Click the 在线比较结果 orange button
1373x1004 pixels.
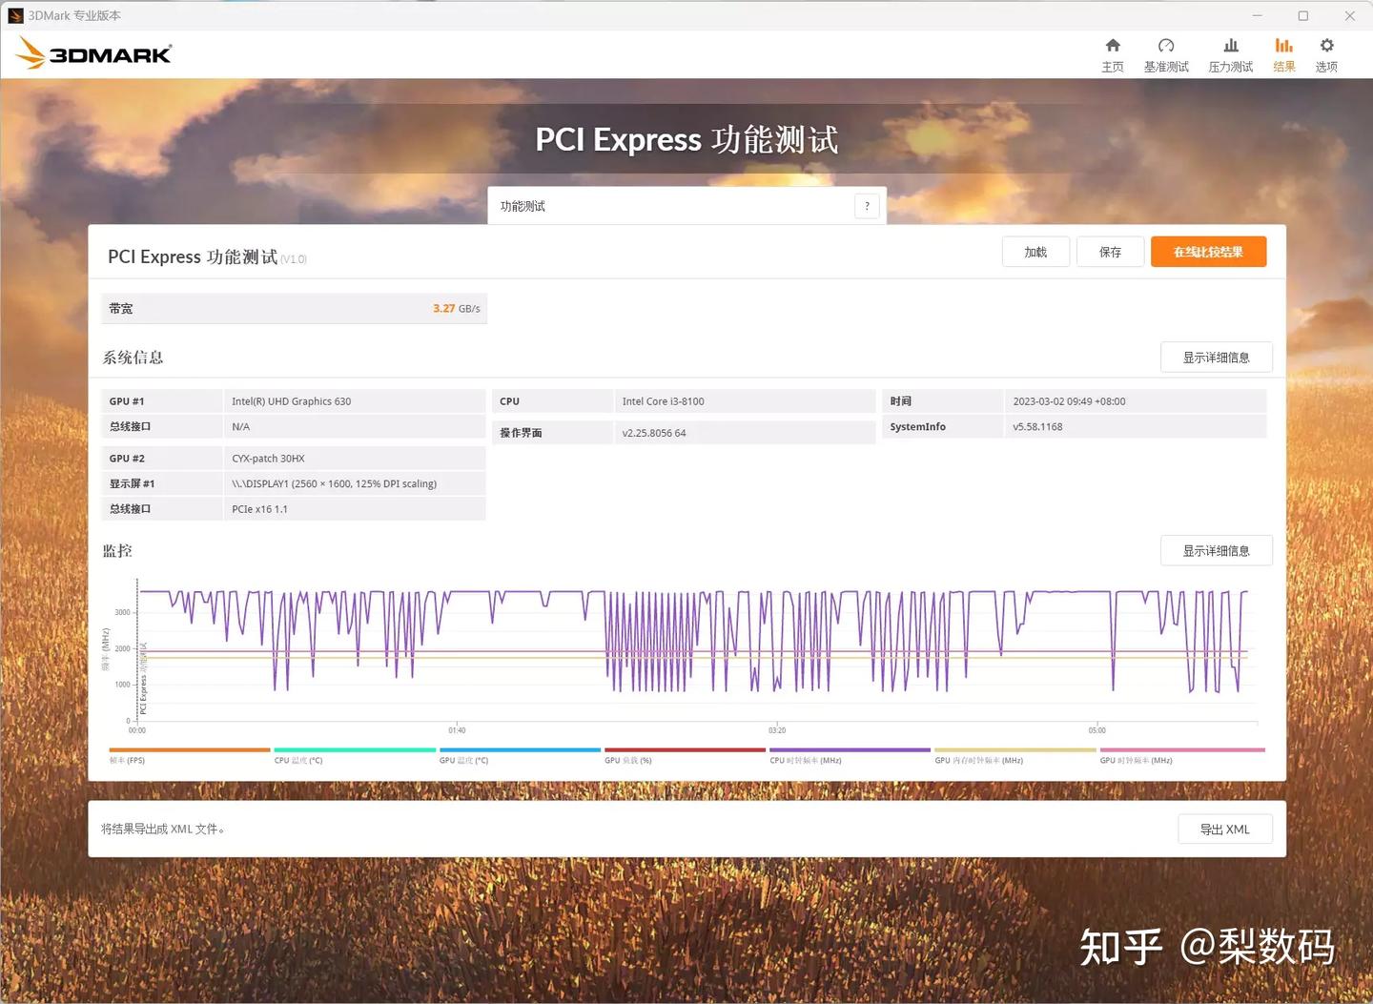pos(1208,251)
